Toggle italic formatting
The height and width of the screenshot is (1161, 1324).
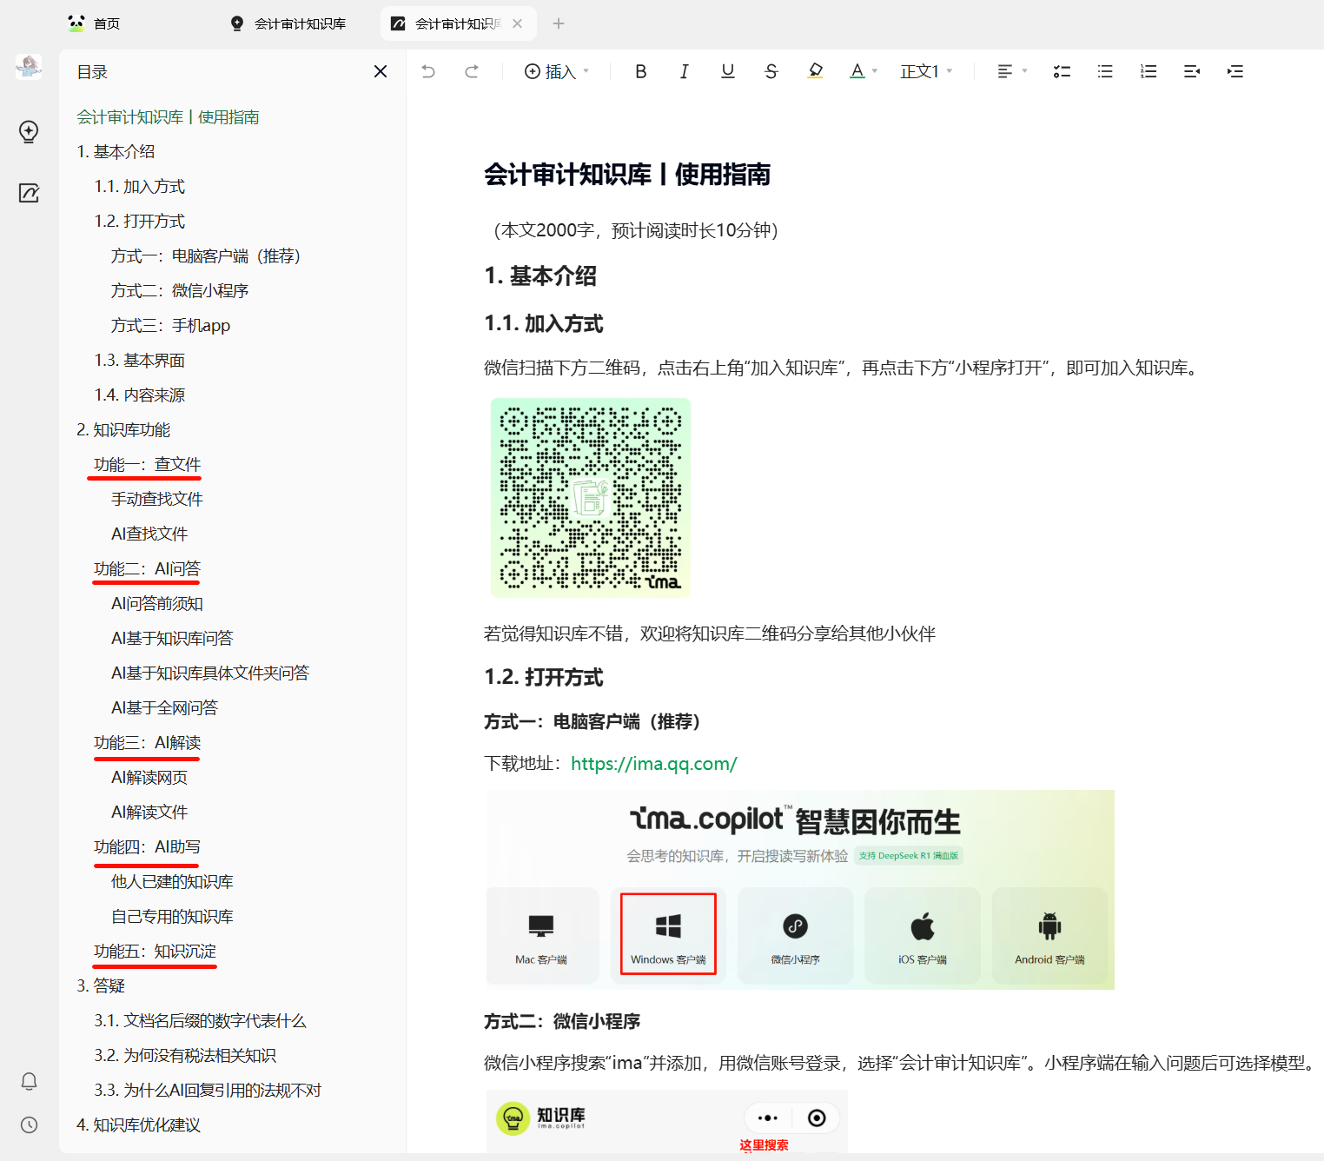(685, 71)
